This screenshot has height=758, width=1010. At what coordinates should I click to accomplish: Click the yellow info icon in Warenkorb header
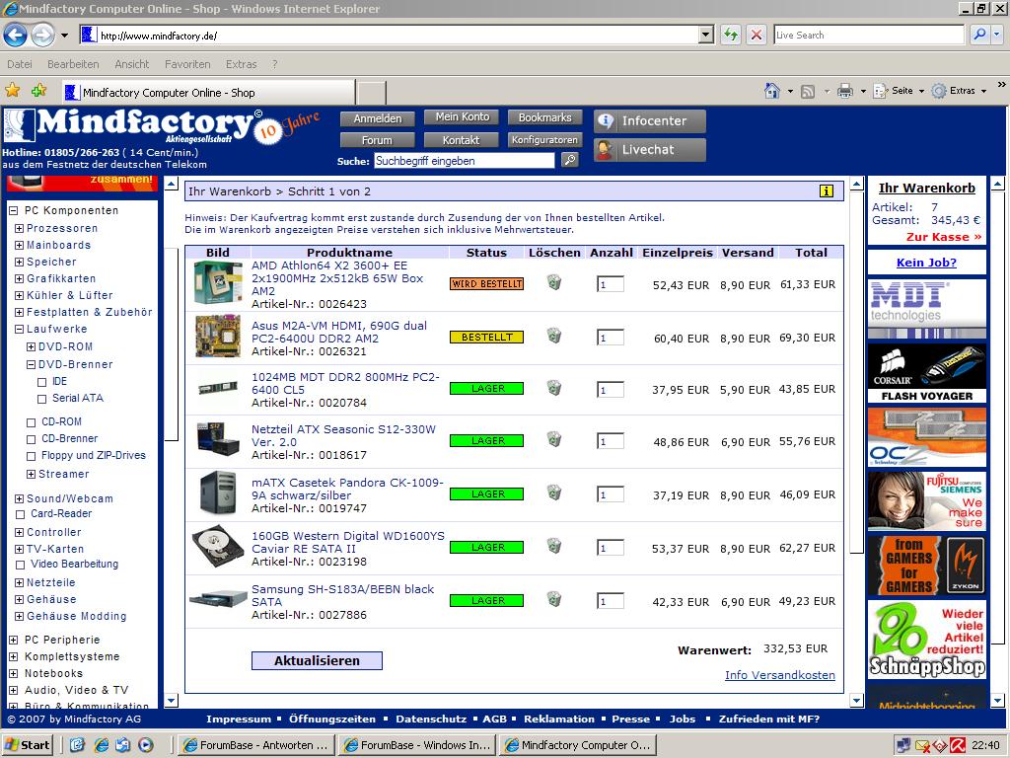[x=827, y=190]
